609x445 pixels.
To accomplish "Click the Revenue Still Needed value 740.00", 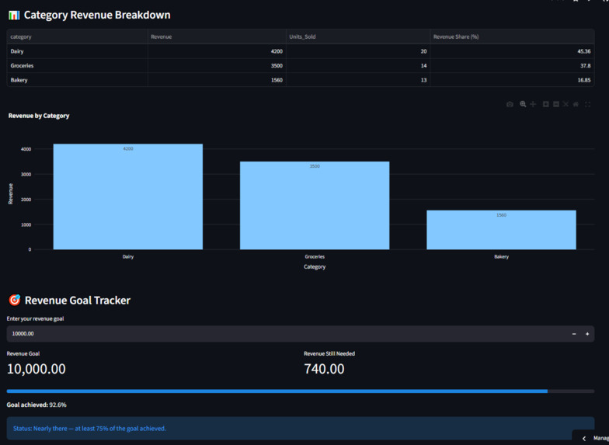I will click(324, 369).
